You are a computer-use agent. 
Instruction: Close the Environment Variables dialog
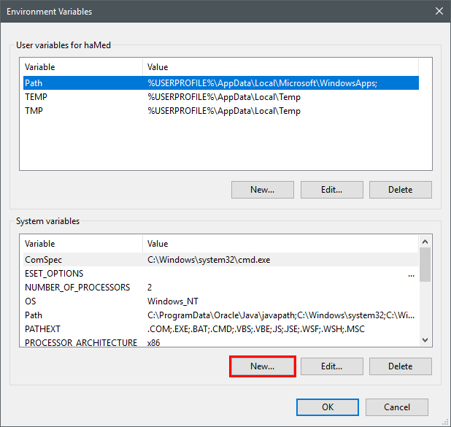[x=439, y=11]
